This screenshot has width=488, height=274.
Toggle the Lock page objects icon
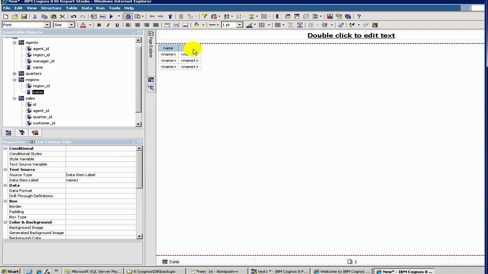click(x=128, y=16)
